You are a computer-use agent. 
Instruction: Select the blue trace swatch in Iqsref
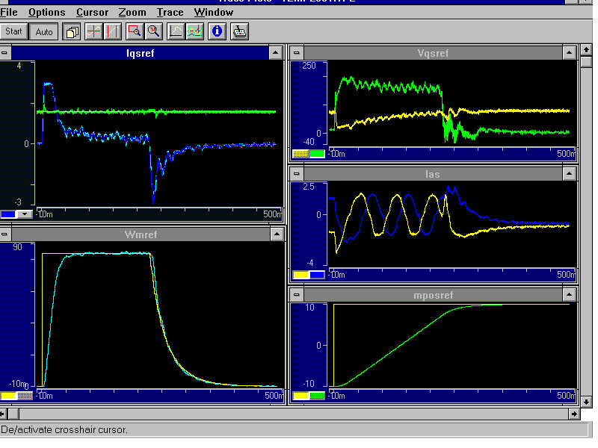click(8, 214)
